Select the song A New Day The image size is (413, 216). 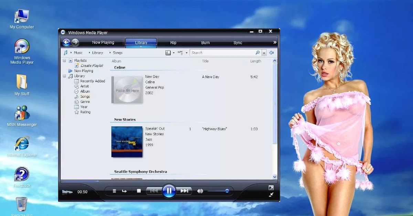[211, 77]
